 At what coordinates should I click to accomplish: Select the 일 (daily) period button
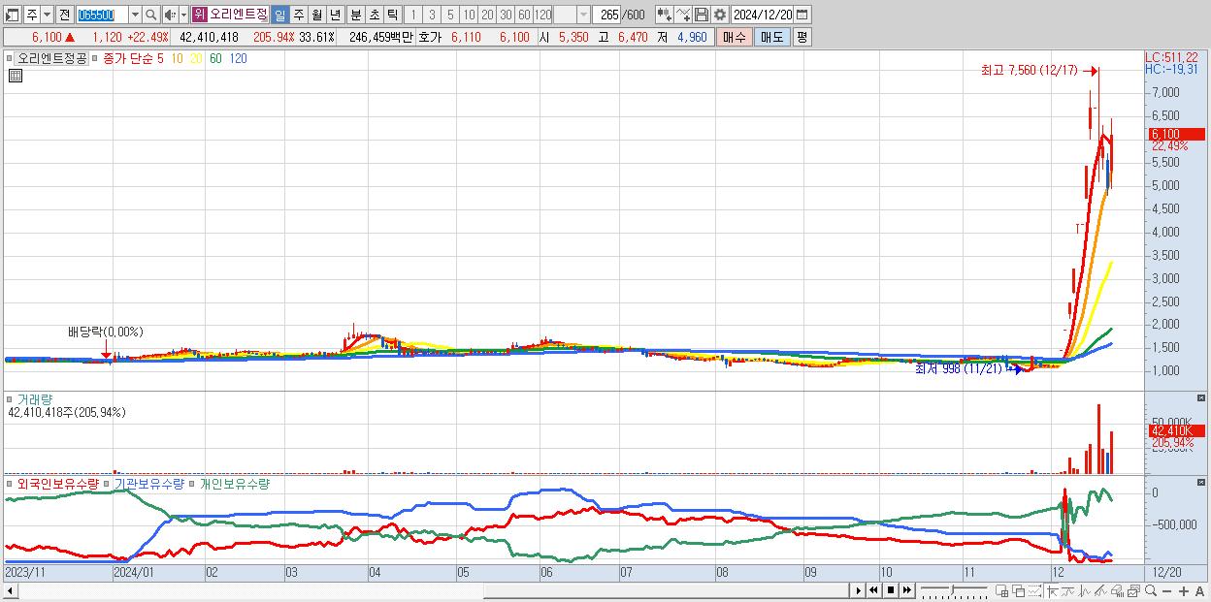[x=279, y=15]
